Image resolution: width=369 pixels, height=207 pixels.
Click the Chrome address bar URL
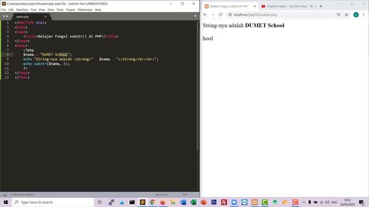pos(255,14)
